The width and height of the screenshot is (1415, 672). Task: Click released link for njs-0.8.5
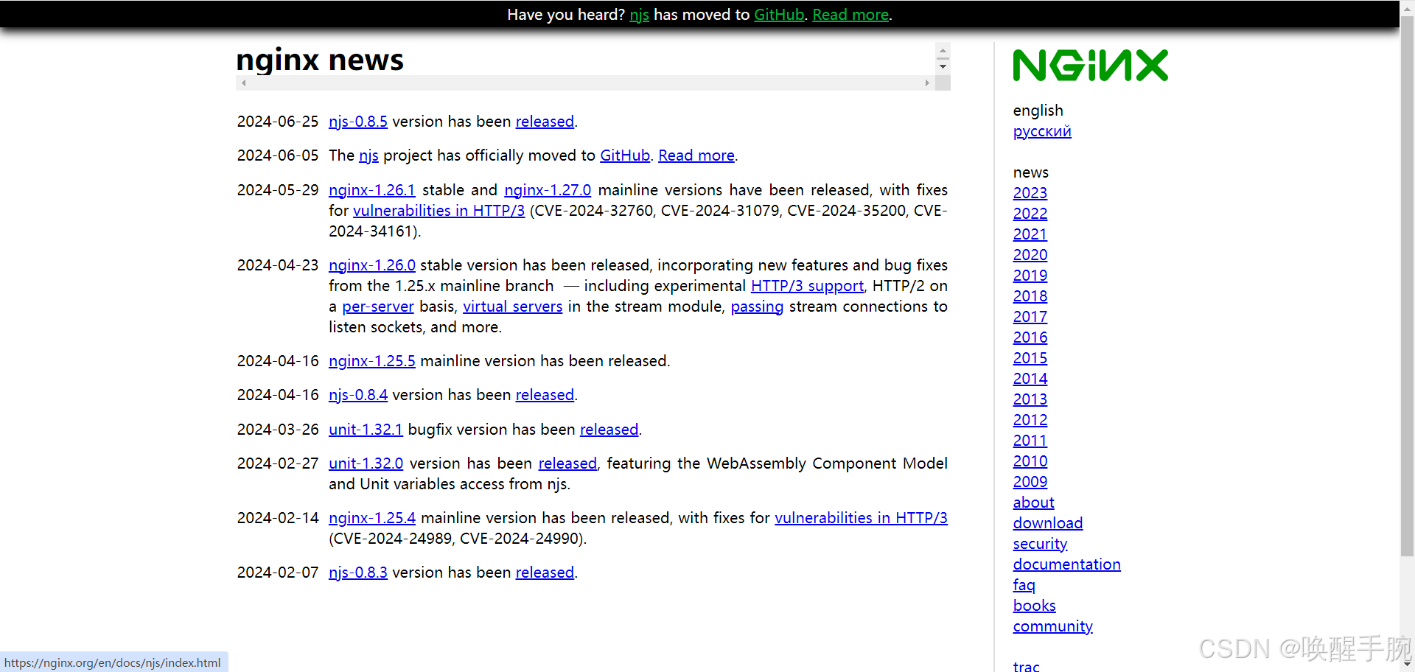pyautogui.click(x=545, y=122)
